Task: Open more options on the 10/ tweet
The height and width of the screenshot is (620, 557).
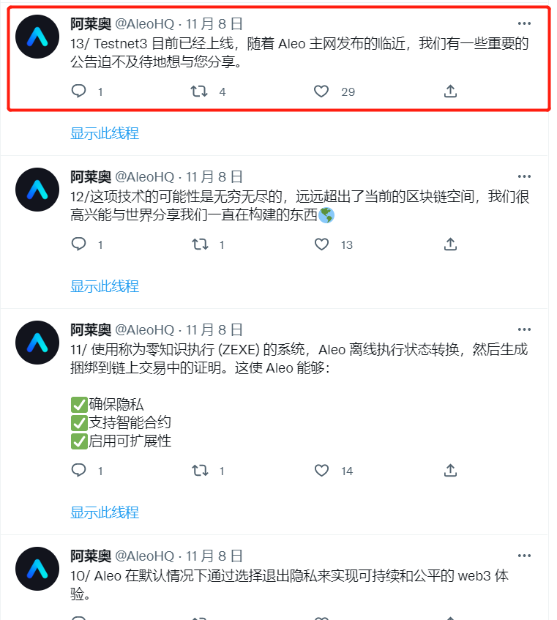Action: click(x=524, y=556)
